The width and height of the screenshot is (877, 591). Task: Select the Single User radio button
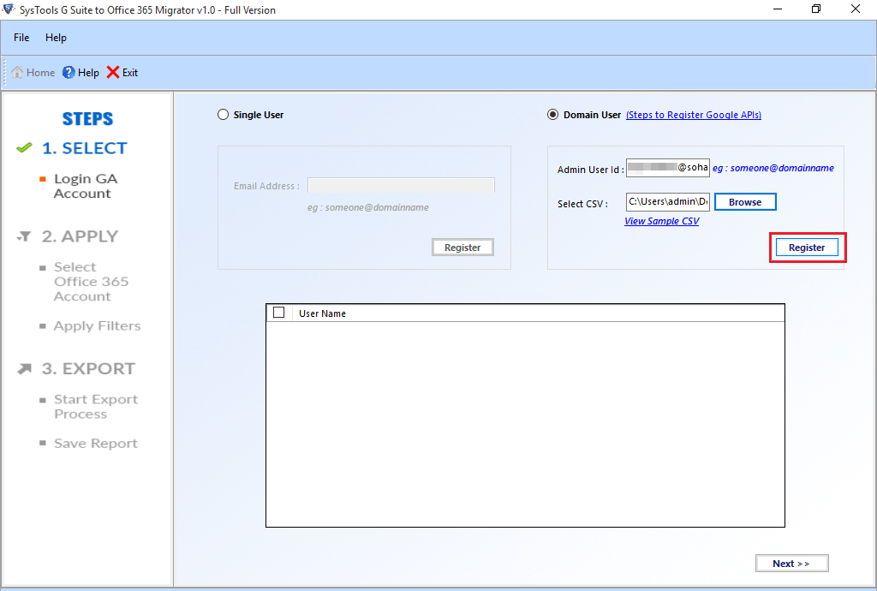pos(224,115)
